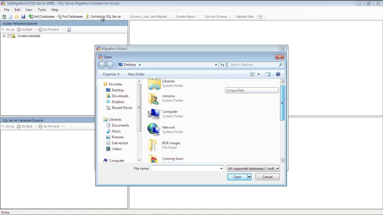This screenshot has width=383, height=215.
Task: Open the Help menu
Action: [55, 10]
